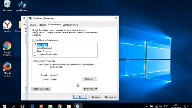This screenshot has height=108, width=192.
Task: Close the Свойства: Динамики dialog
Action: tap(116, 18)
